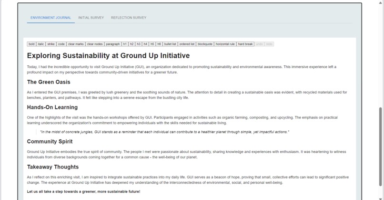The height and width of the screenshot is (200, 384).
Task: Click the heading 'The Green Oasis'
Action: coord(49,82)
